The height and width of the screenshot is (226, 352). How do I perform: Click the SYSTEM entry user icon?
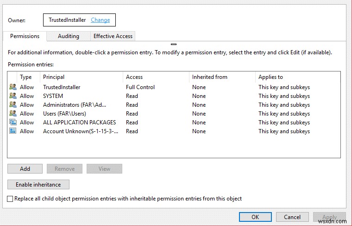click(x=13, y=96)
